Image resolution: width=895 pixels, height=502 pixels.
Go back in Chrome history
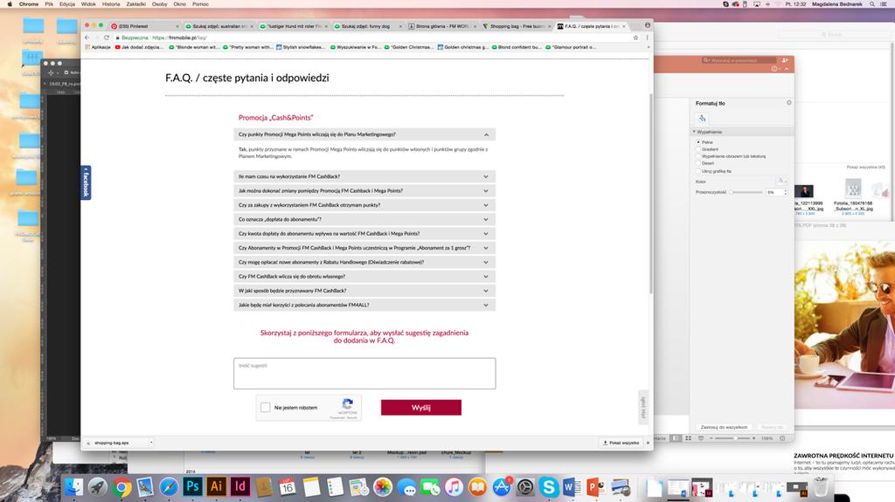tap(87, 38)
